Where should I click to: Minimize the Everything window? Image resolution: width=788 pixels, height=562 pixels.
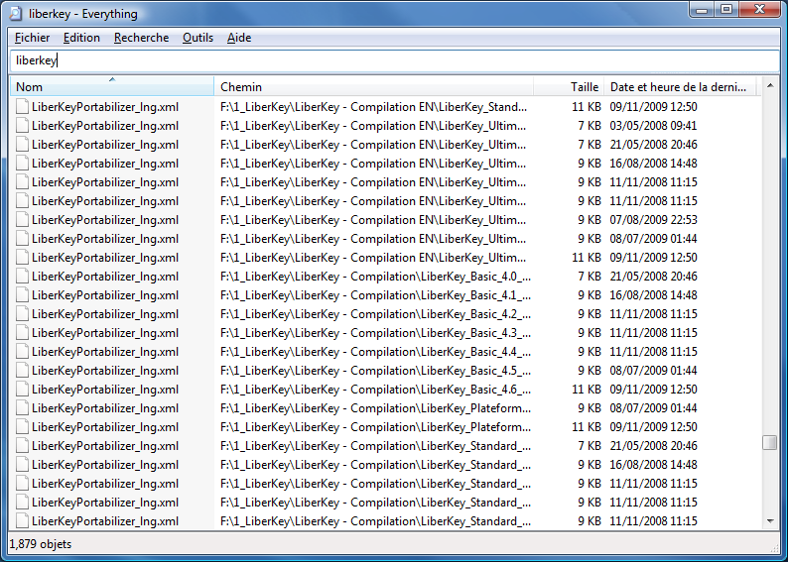pyautogui.click(x=703, y=10)
